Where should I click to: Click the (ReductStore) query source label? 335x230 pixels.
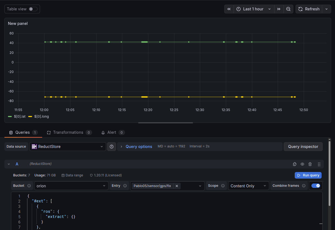[41, 164]
